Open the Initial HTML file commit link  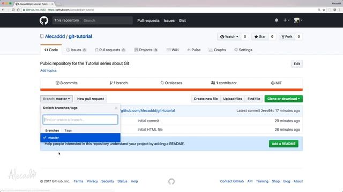pos(150,130)
